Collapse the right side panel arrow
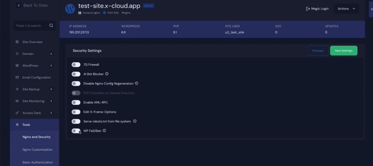Viewport: 373px width, 166px height. click(371, 9)
